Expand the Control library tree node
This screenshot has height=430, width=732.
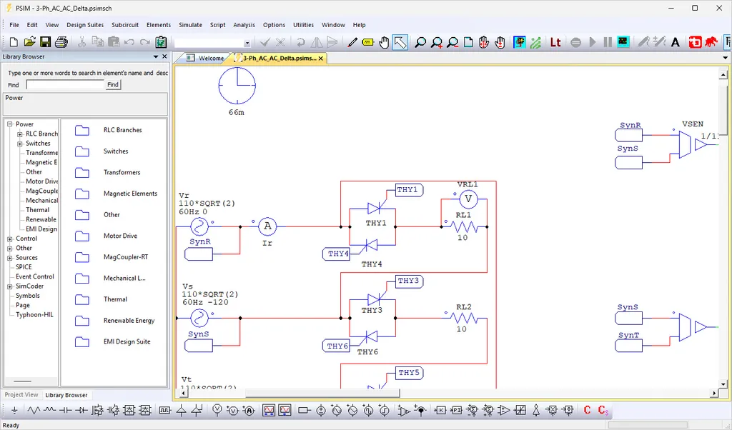tap(10, 239)
